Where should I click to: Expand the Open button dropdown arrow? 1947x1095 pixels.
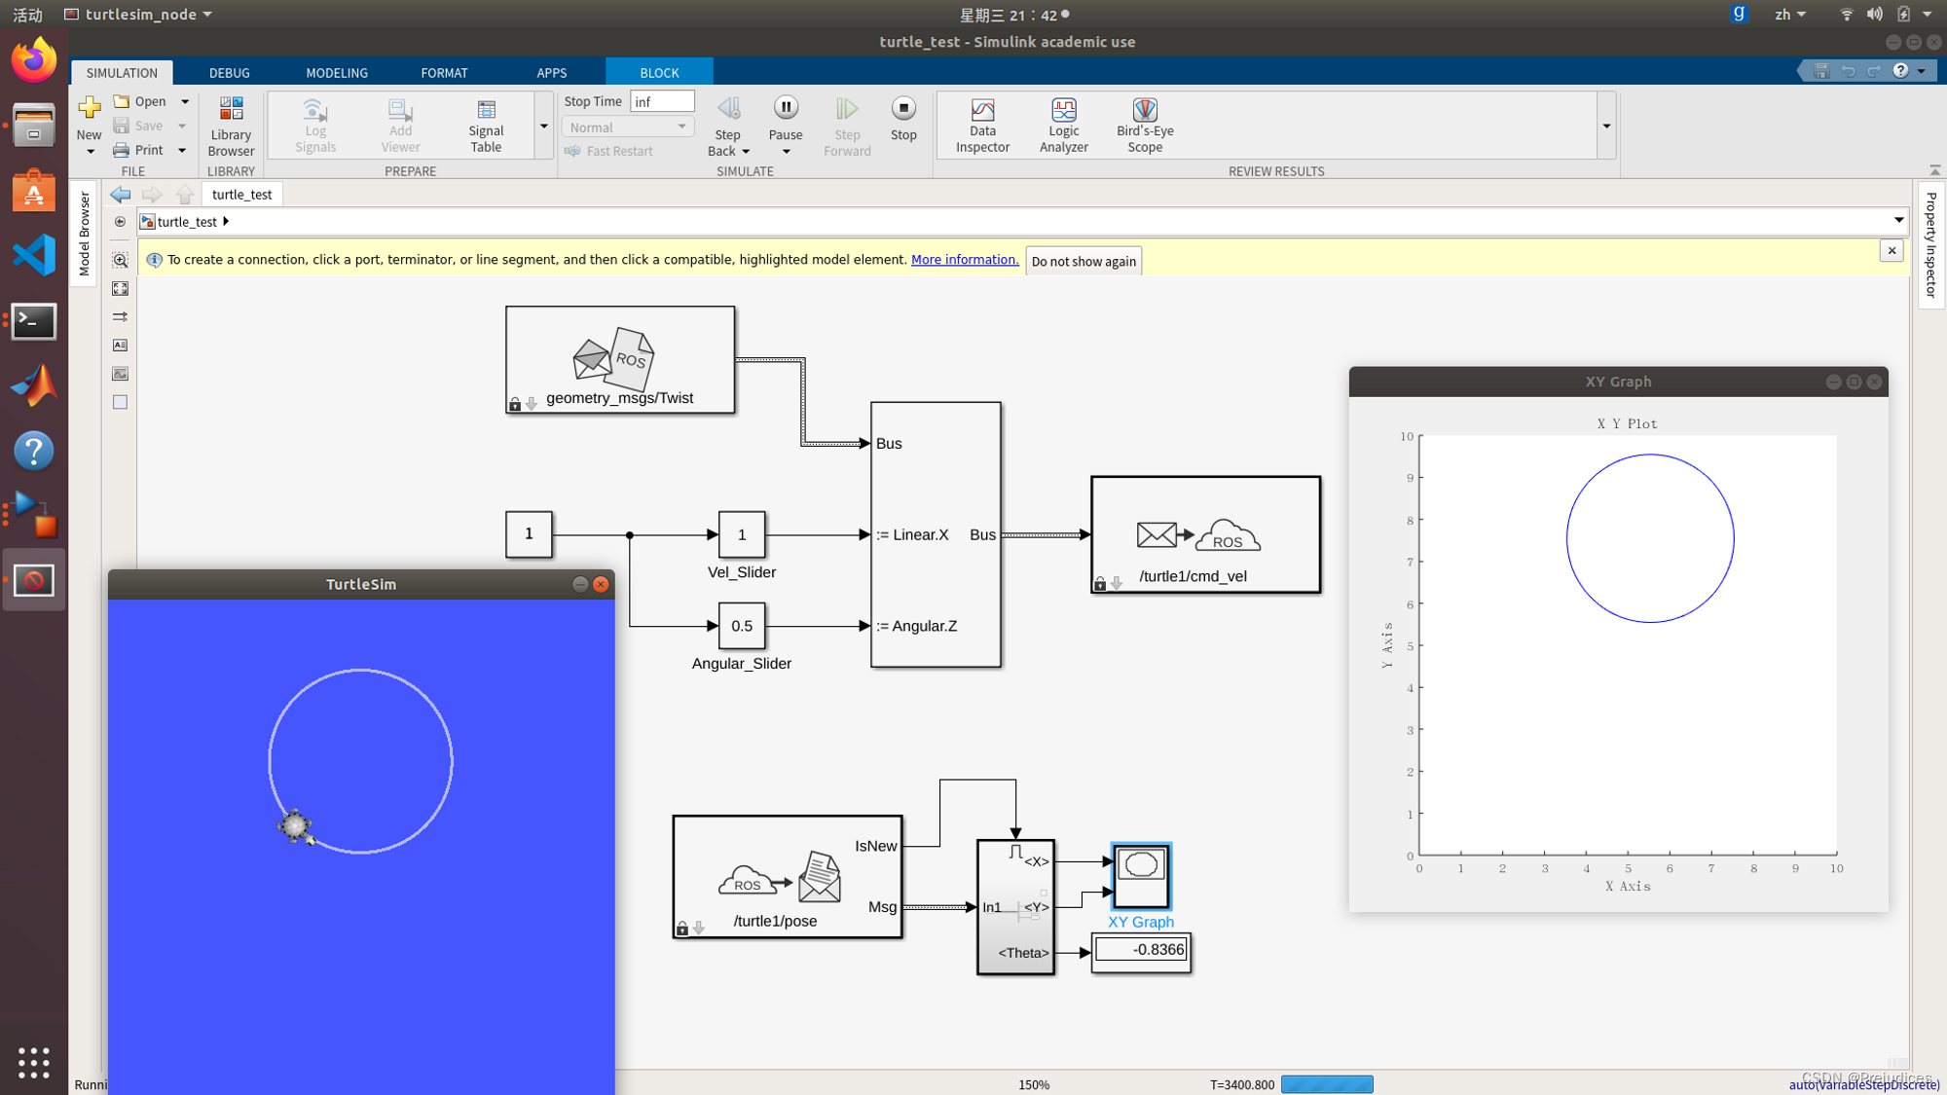tap(185, 101)
